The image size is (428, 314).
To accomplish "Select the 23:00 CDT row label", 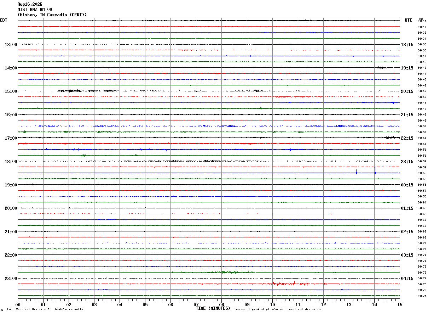I will tap(11, 279).
